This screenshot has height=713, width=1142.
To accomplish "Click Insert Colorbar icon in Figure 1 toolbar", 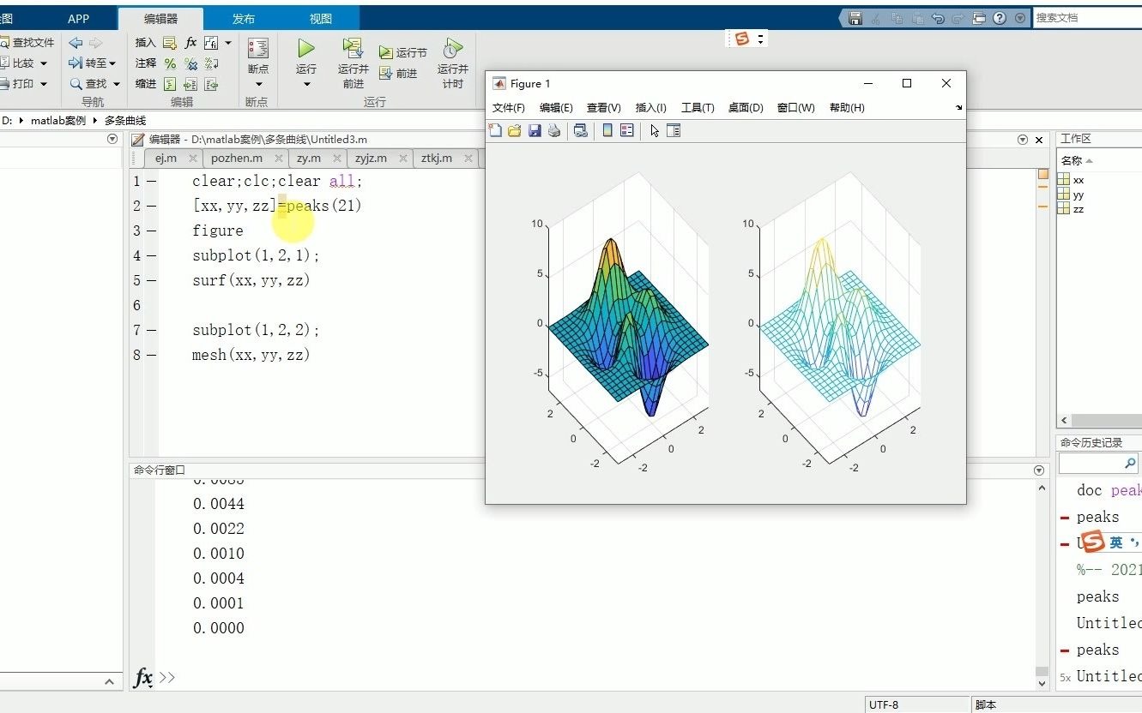I will [607, 130].
